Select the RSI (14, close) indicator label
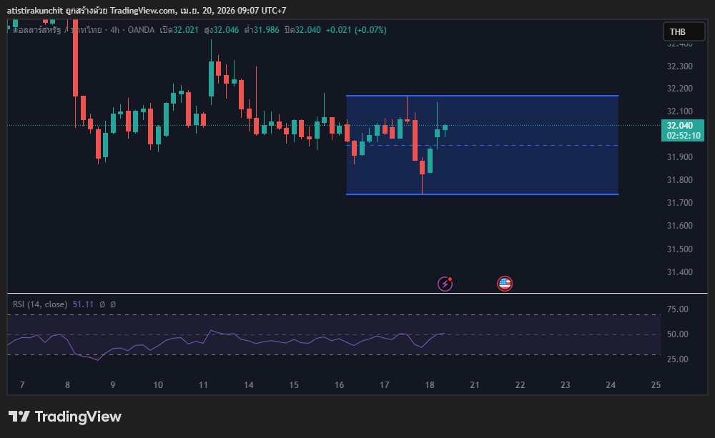Screen dimensions: 715x438 [x=40, y=304]
